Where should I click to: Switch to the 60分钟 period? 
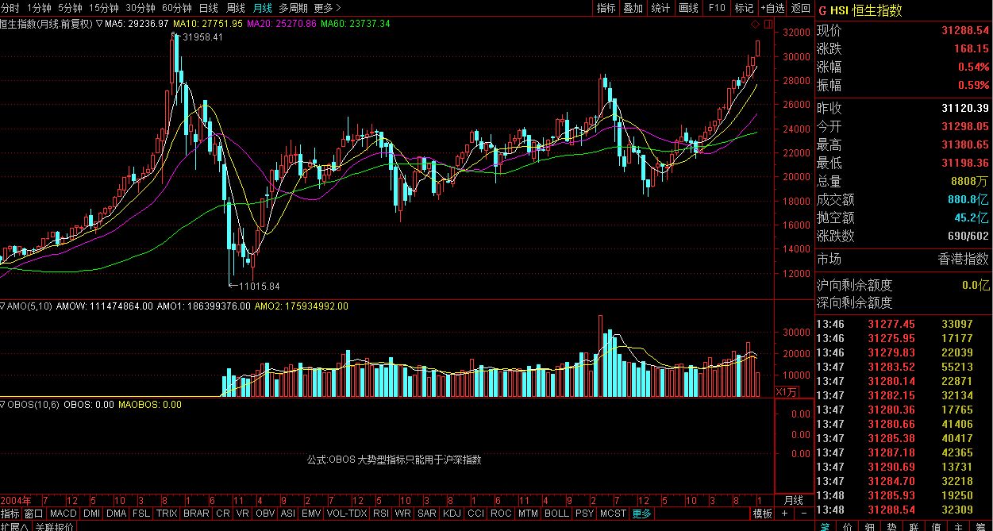pos(176,7)
